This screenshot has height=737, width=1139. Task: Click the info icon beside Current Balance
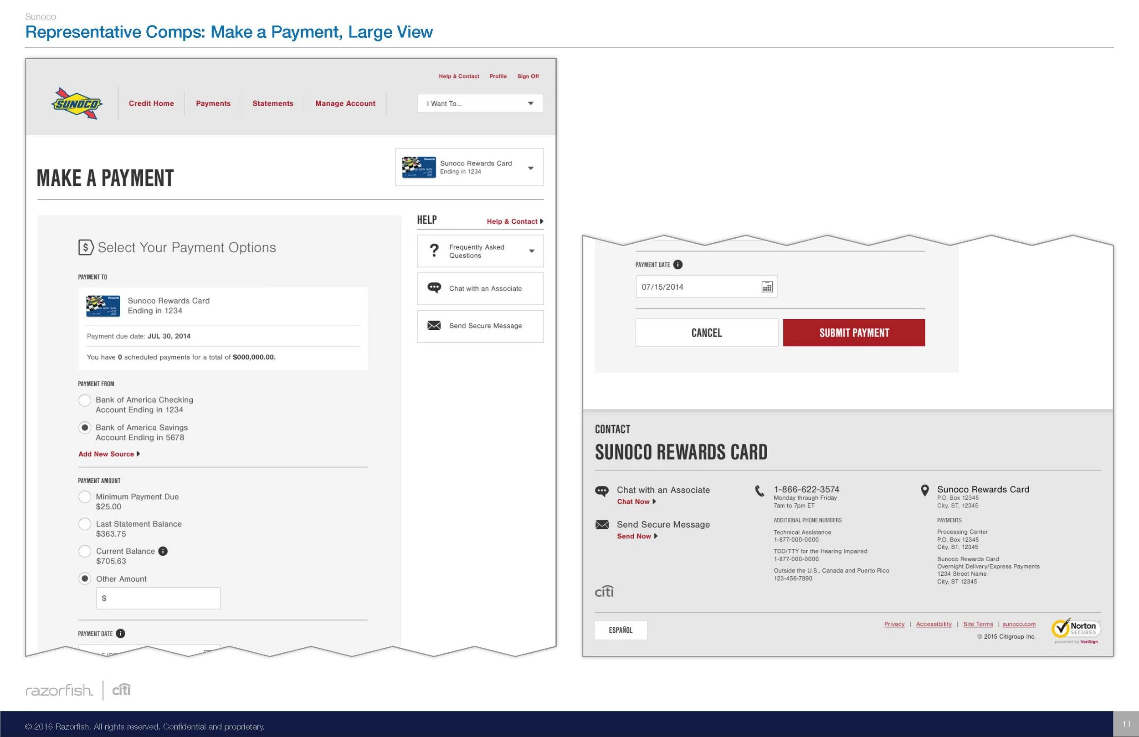pyautogui.click(x=163, y=551)
